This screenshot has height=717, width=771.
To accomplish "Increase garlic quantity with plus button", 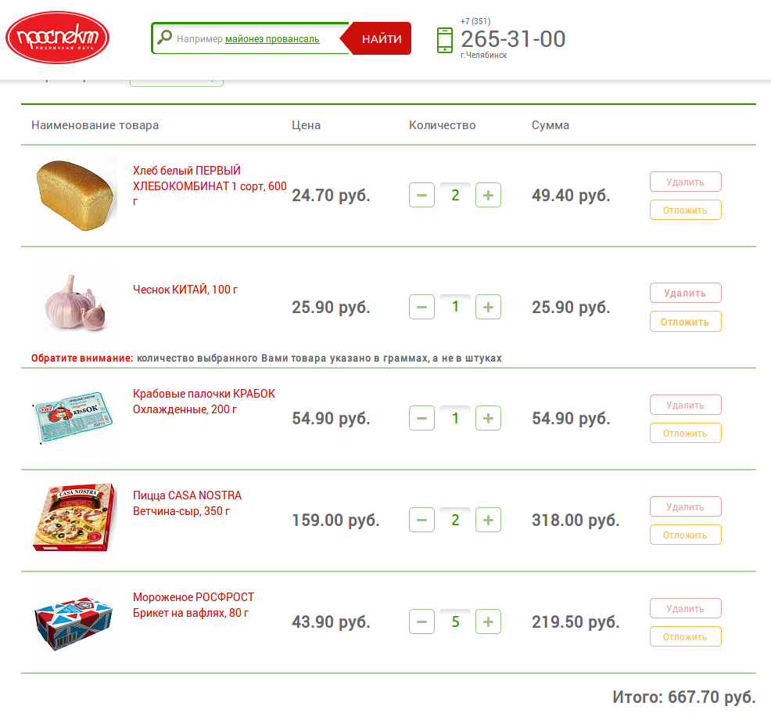I will point(488,307).
